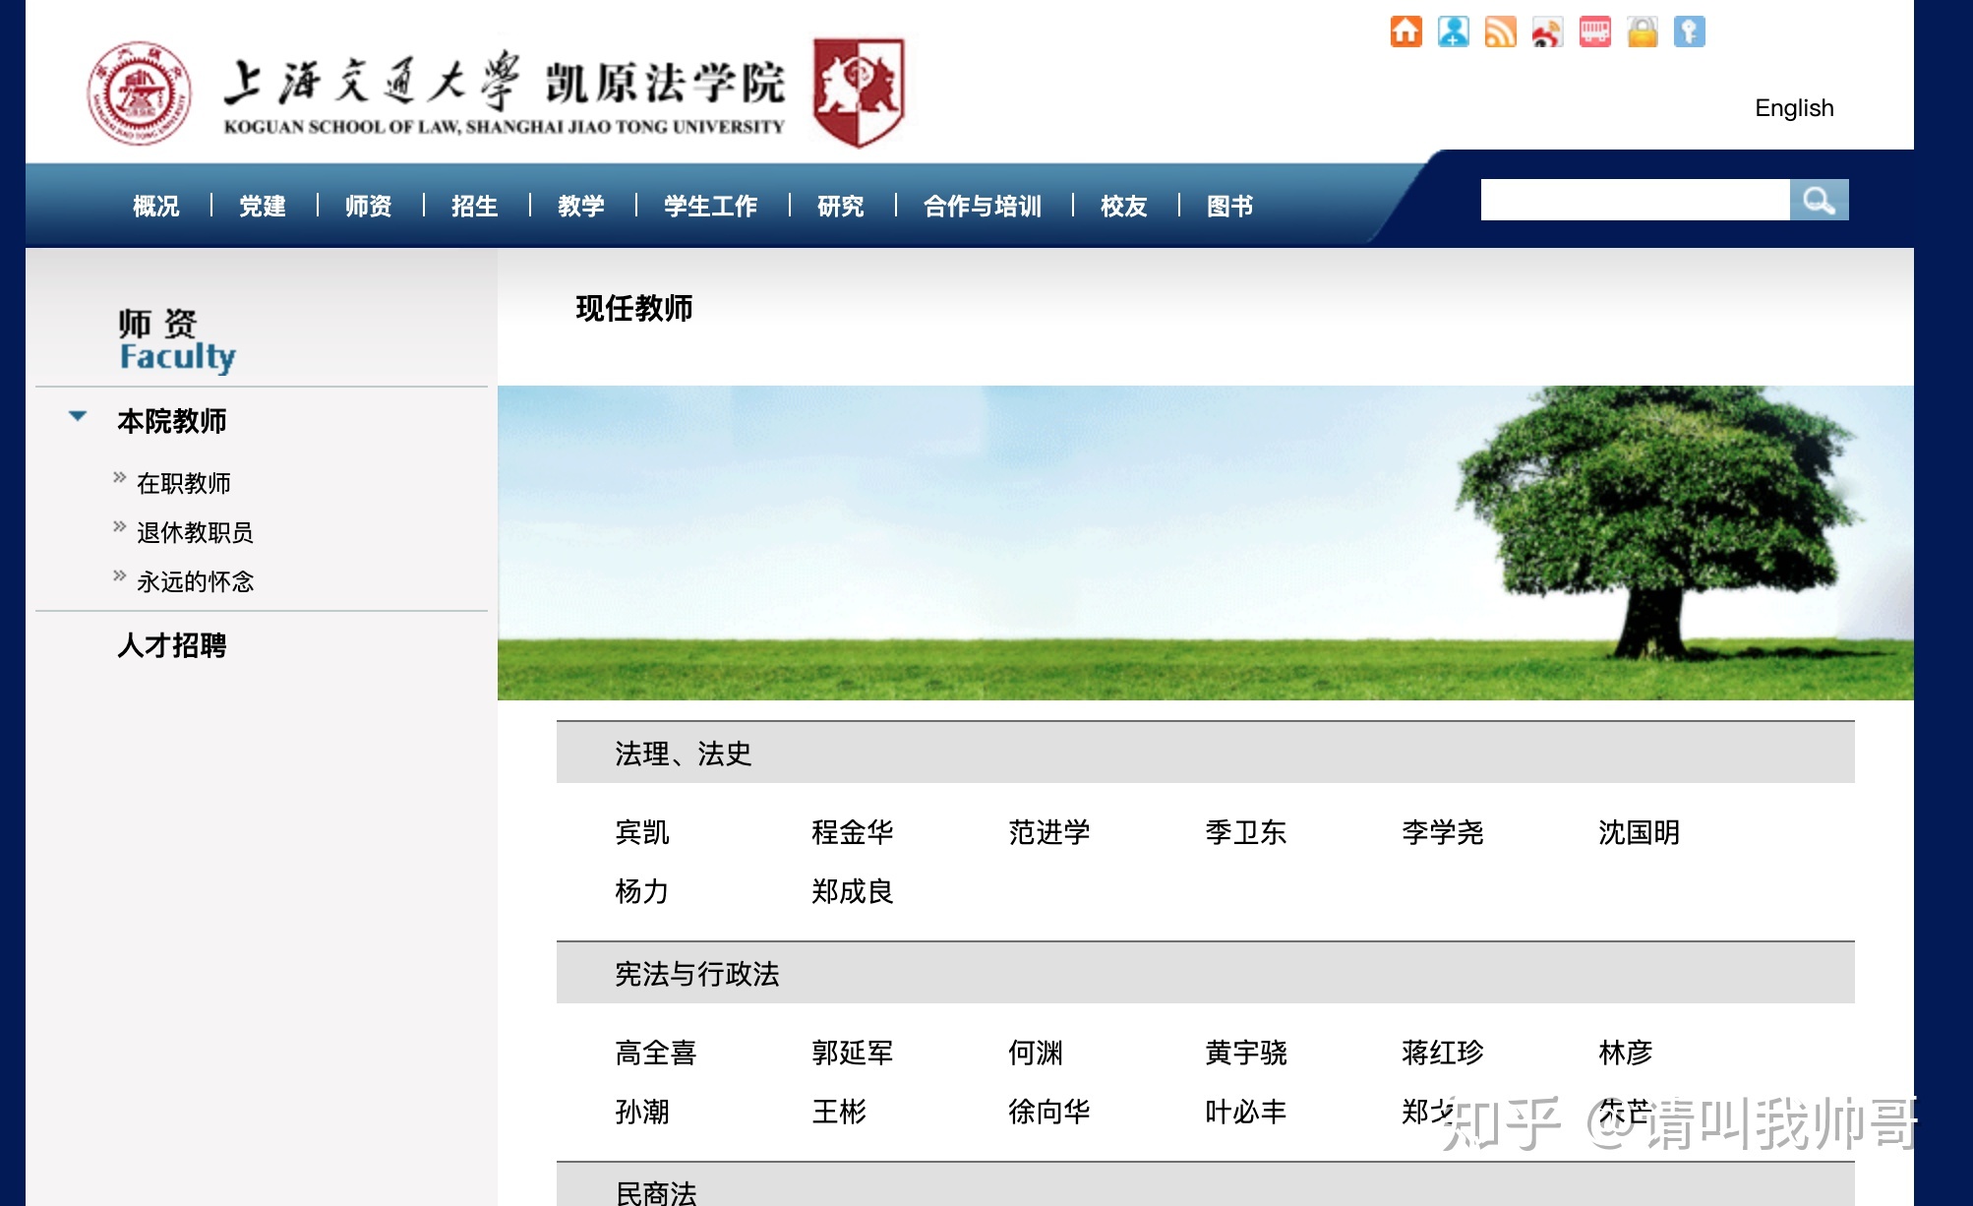Collapse the 本院教师 section triangle
Screen dimensions: 1973x1206
pyautogui.click(x=77, y=416)
